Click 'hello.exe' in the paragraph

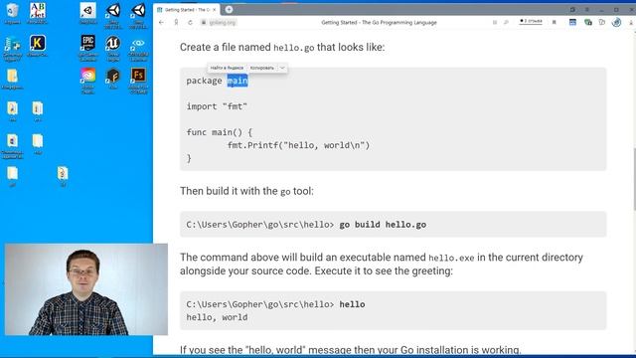click(x=451, y=258)
